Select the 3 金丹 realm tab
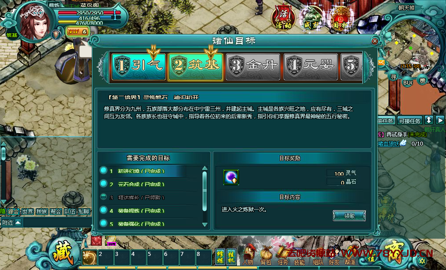 (253, 67)
